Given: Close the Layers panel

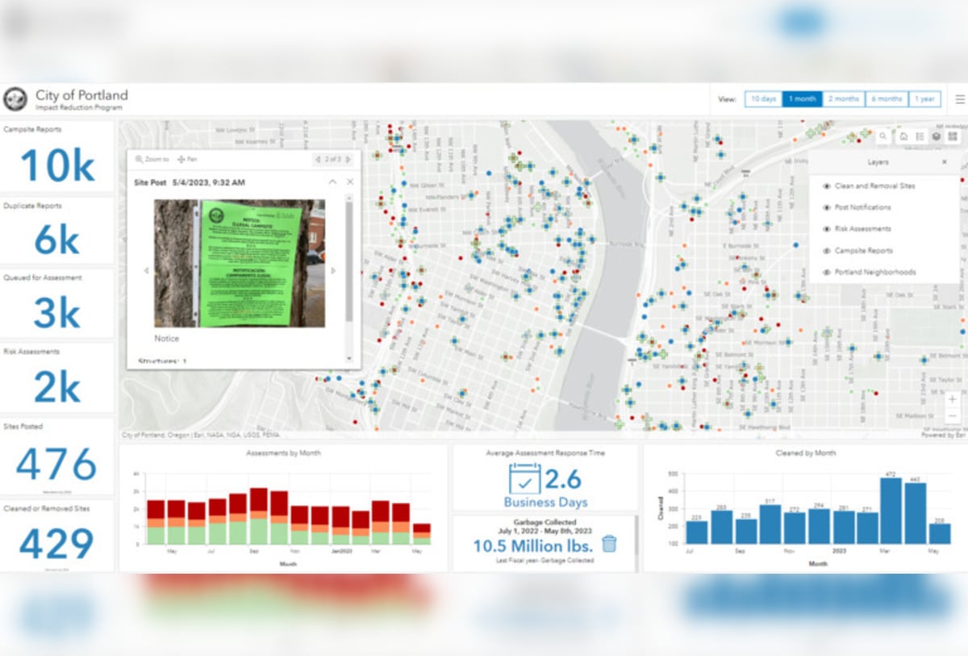Looking at the screenshot, I should click(x=945, y=162).
